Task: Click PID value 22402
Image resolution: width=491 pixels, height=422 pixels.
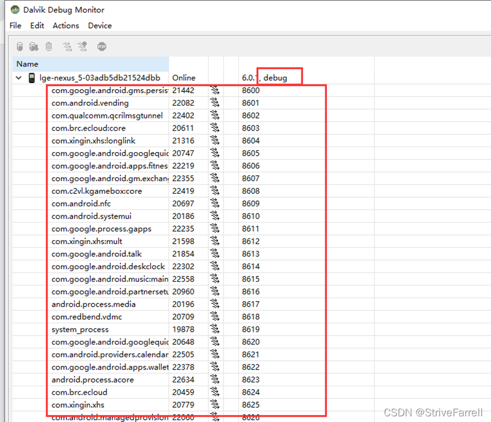Action: click(x=183, y=116)
